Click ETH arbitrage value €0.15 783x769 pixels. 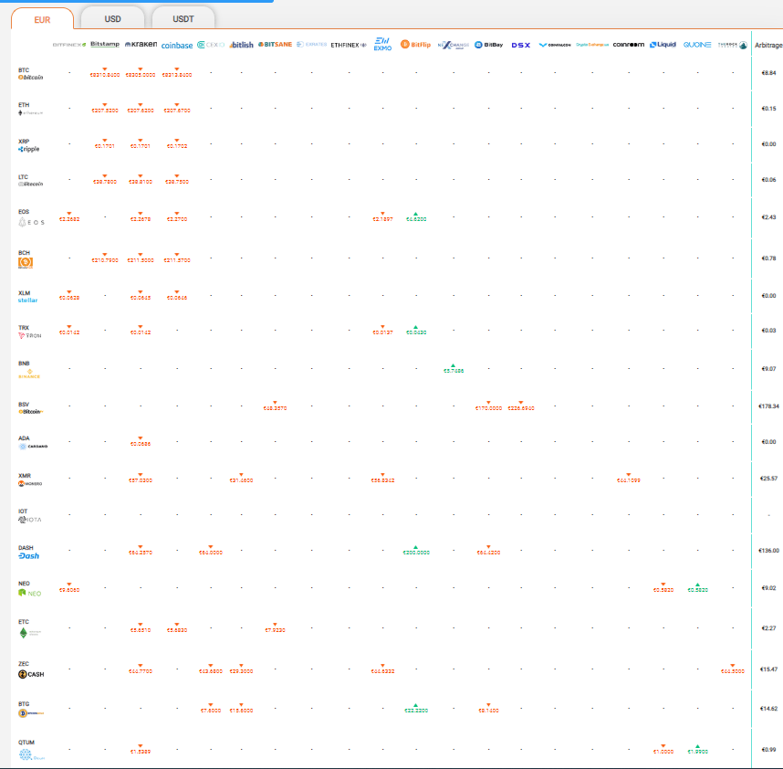pyautogui.click(x=768, y=109)
